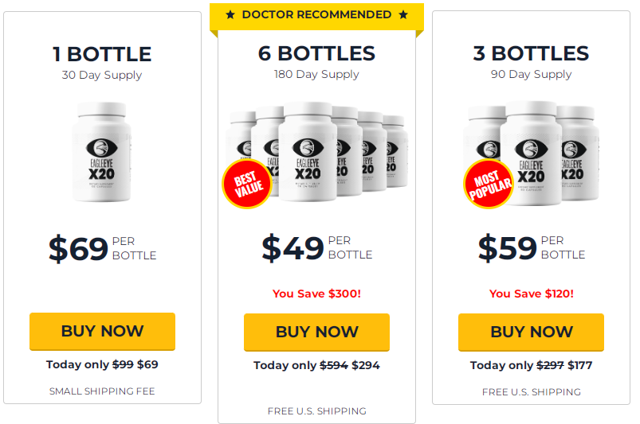Click the red Best Value badge

tap(247, 184)
